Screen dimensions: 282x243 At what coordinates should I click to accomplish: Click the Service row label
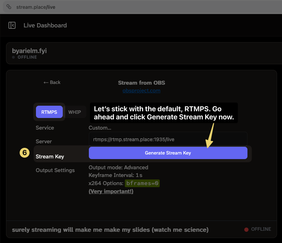[x=45, y=127]
